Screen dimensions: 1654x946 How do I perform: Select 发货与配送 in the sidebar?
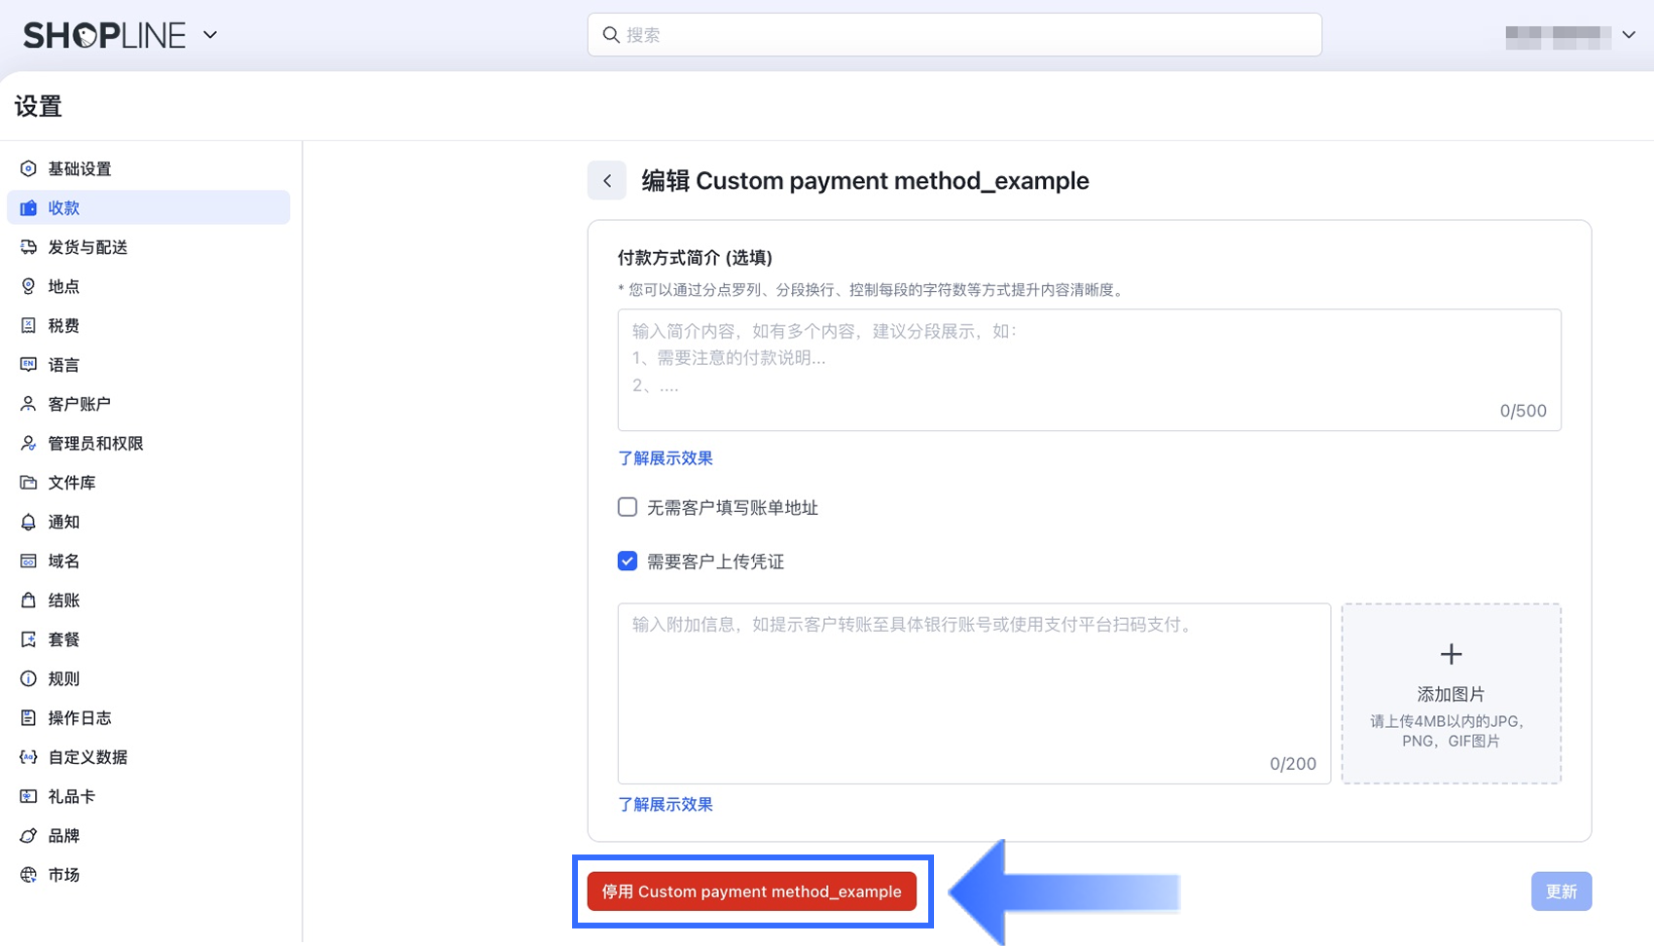point(149,247)
